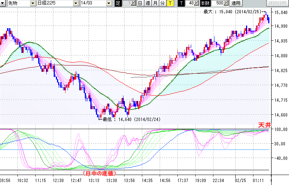
Task: Switch to 分 minute chart
Action: tap(163, 3)
